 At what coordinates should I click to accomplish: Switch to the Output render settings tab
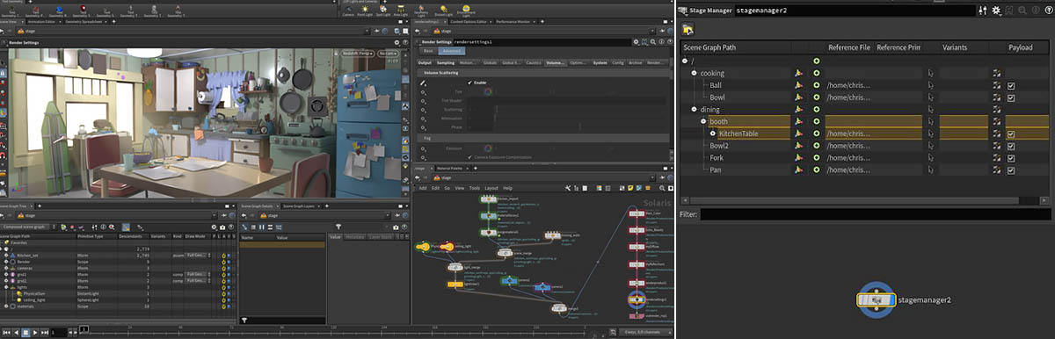(425, 63)
